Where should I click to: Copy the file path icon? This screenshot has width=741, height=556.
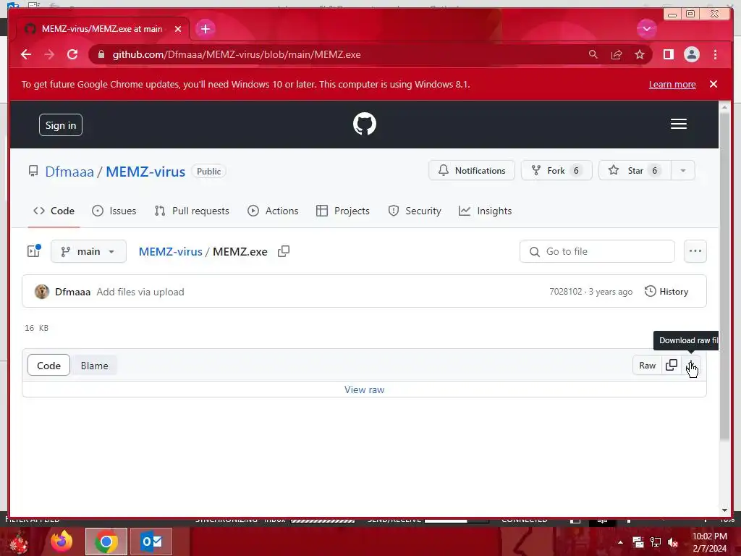(284, 251)
